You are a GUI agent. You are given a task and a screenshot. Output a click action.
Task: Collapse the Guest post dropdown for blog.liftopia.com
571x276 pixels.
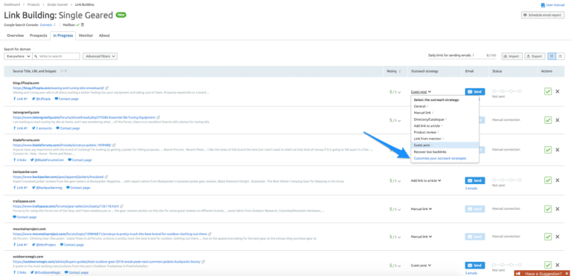pyautogui.click(x=421, y=92)
